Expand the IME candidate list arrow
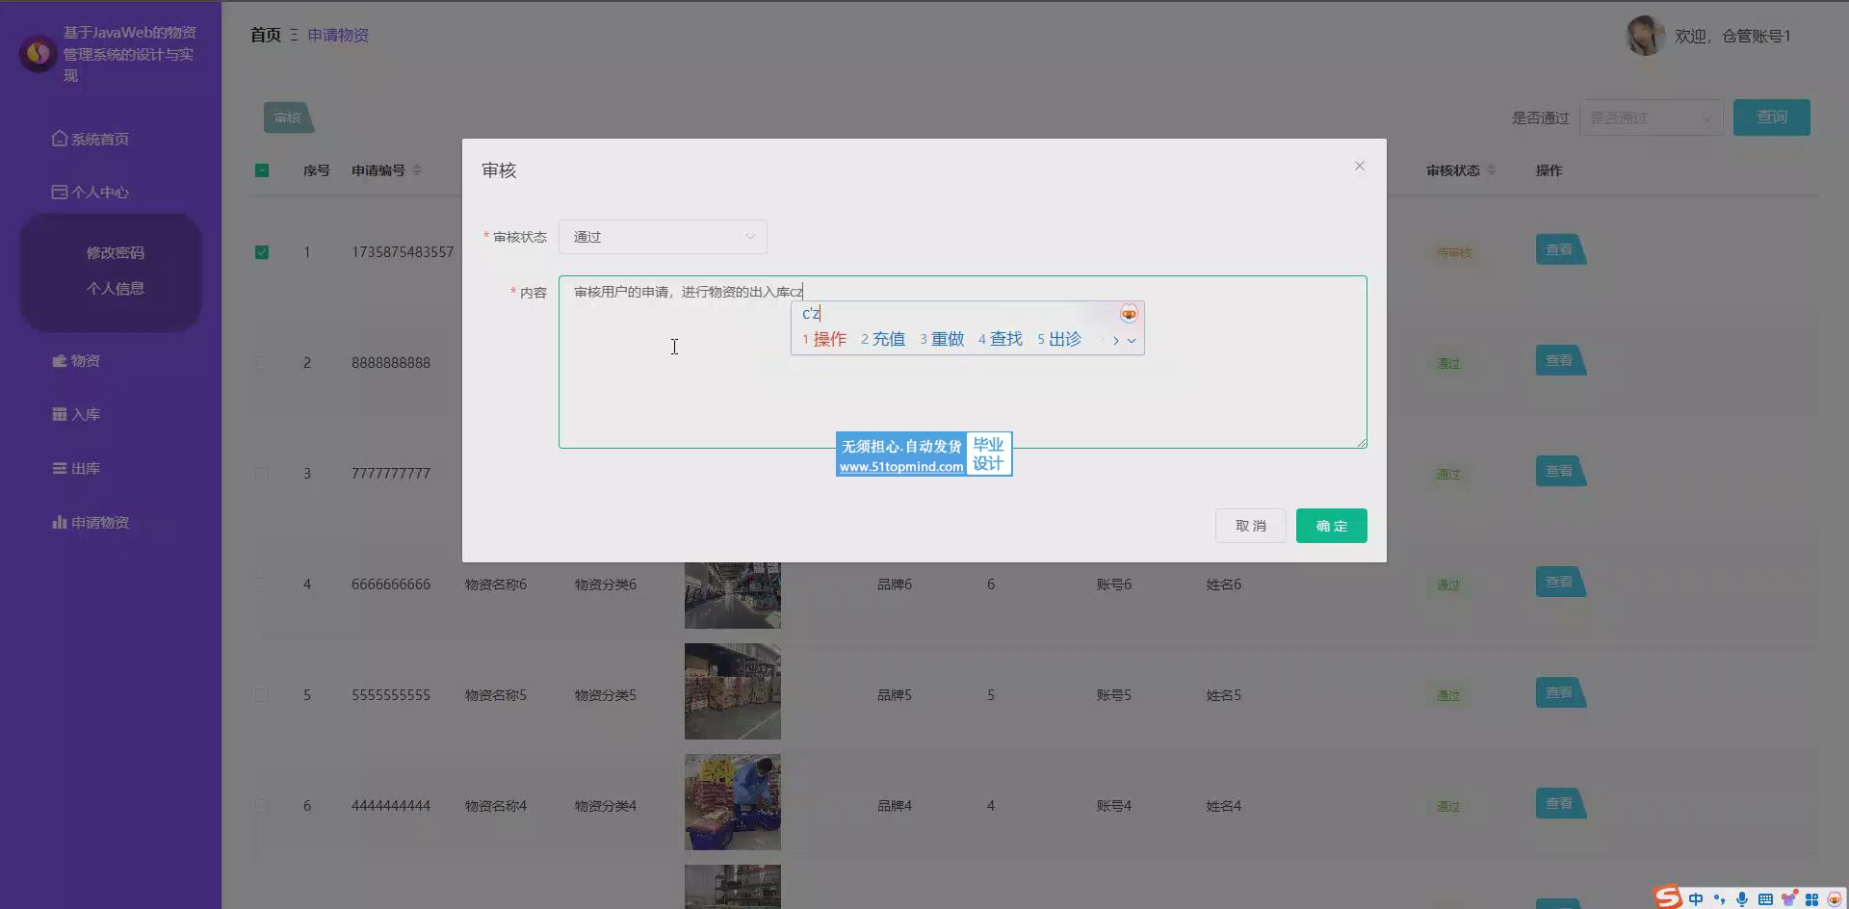Screen dimensions: 1849x909 click(x=1132, y=340)
